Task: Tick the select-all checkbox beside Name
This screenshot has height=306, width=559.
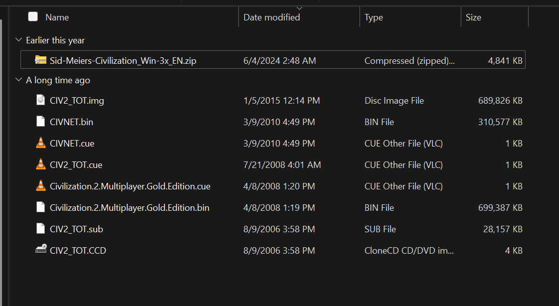Action: pos(33,17)
